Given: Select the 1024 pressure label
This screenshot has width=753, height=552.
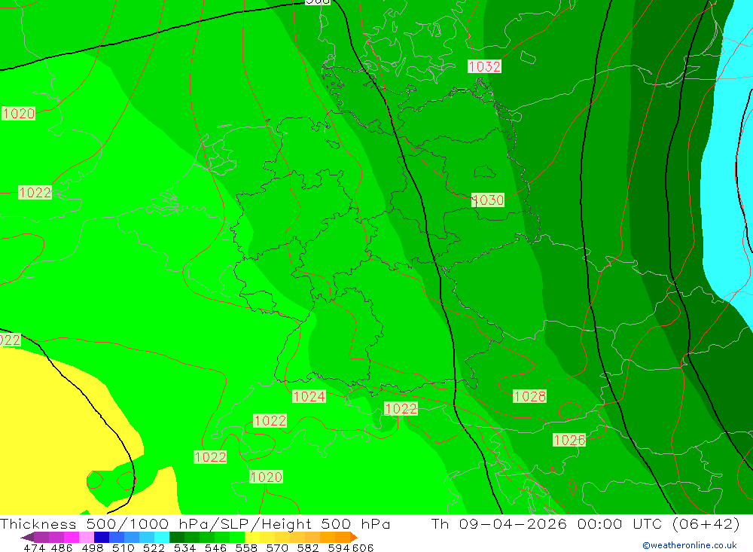Looking at the screenshot, I should 309,396.
